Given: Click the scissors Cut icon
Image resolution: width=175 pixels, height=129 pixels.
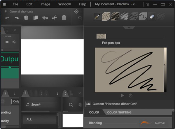Looking at the screenshot, I should tap(54, 18).
